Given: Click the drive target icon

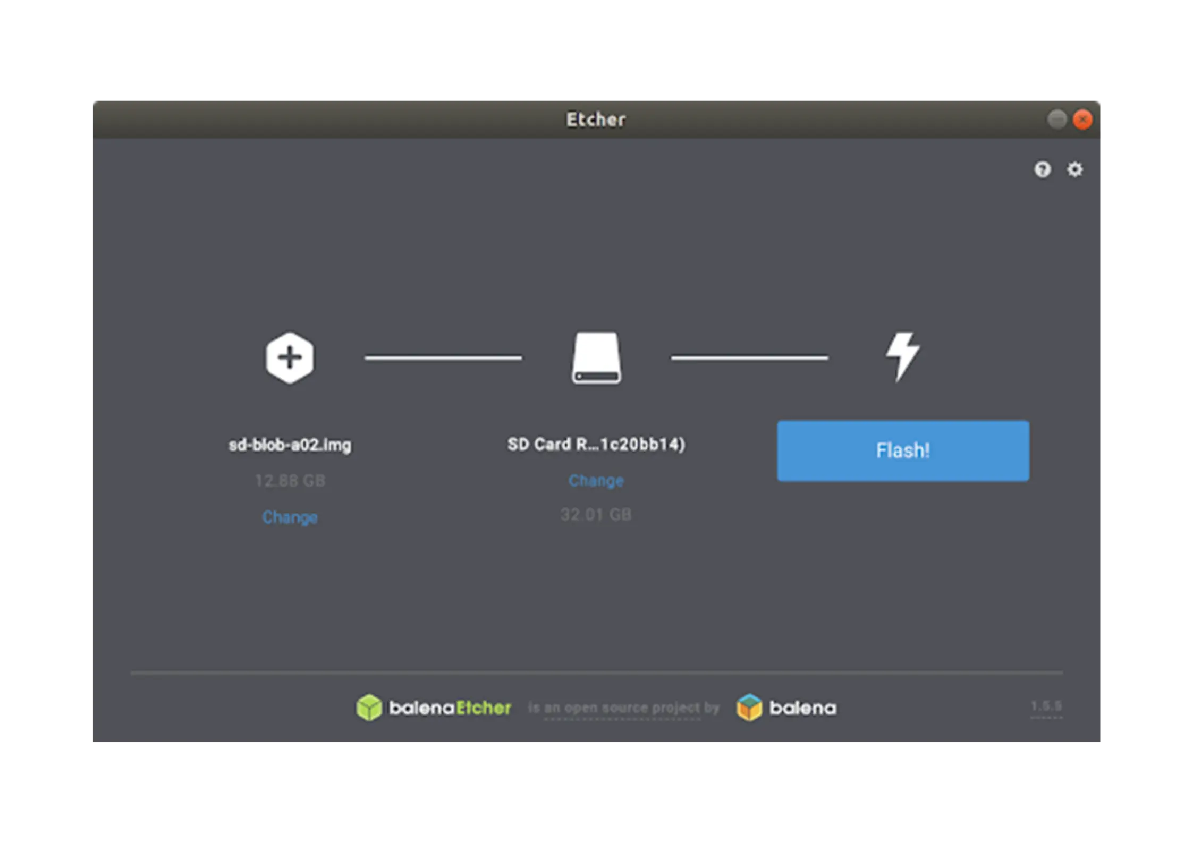Looking at the screenshot, I should click(596, 357).
